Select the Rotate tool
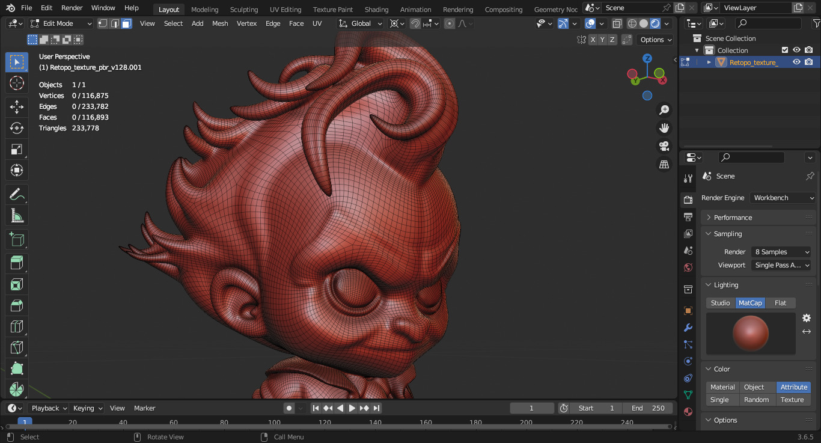This screenshot has height=443, width=821. click(x=16, y=128)
